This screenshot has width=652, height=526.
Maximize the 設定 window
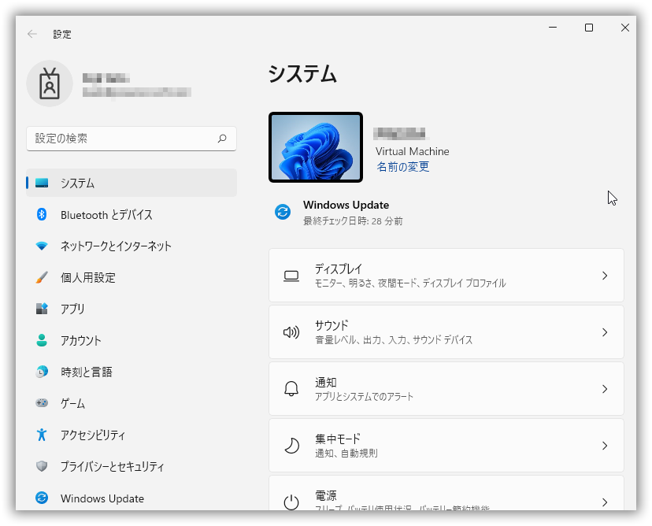click(589, 28)
